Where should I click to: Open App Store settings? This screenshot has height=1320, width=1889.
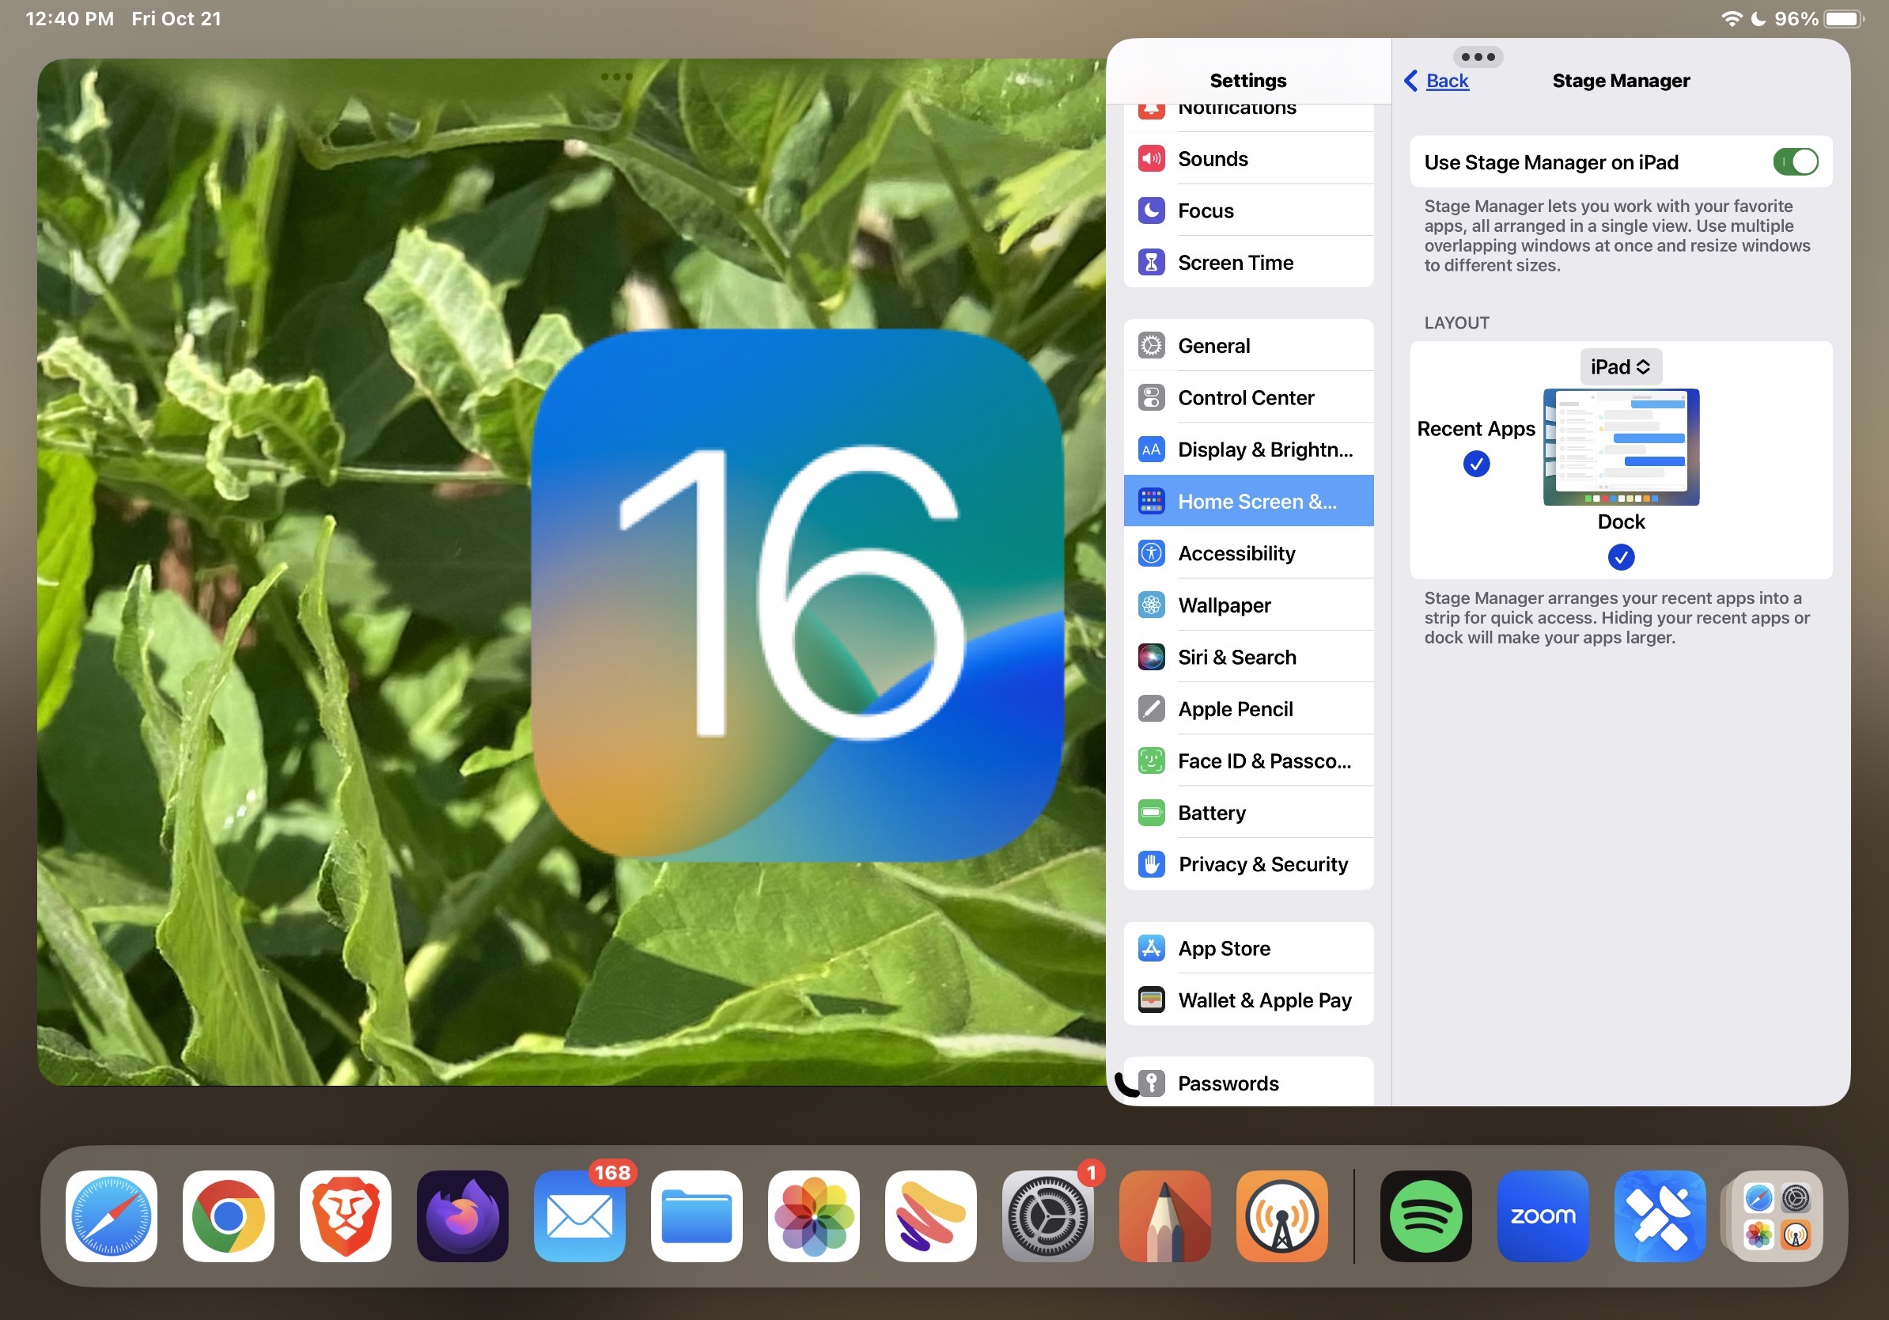click(1248, 948)
